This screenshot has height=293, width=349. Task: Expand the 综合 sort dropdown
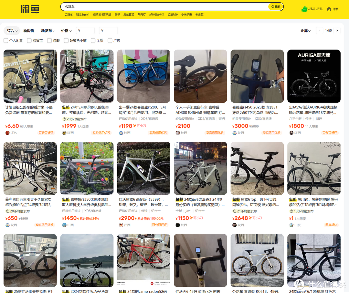pos(12,31)
